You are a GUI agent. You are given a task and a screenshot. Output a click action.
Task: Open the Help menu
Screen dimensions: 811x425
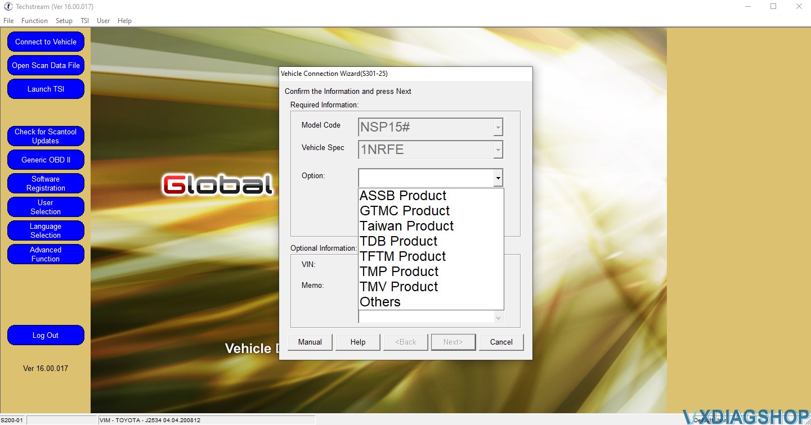click(x=124, y=21)
